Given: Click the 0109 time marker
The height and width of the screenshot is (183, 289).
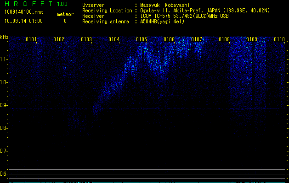Looking at the screenshot, I should (x=252, y=39).
